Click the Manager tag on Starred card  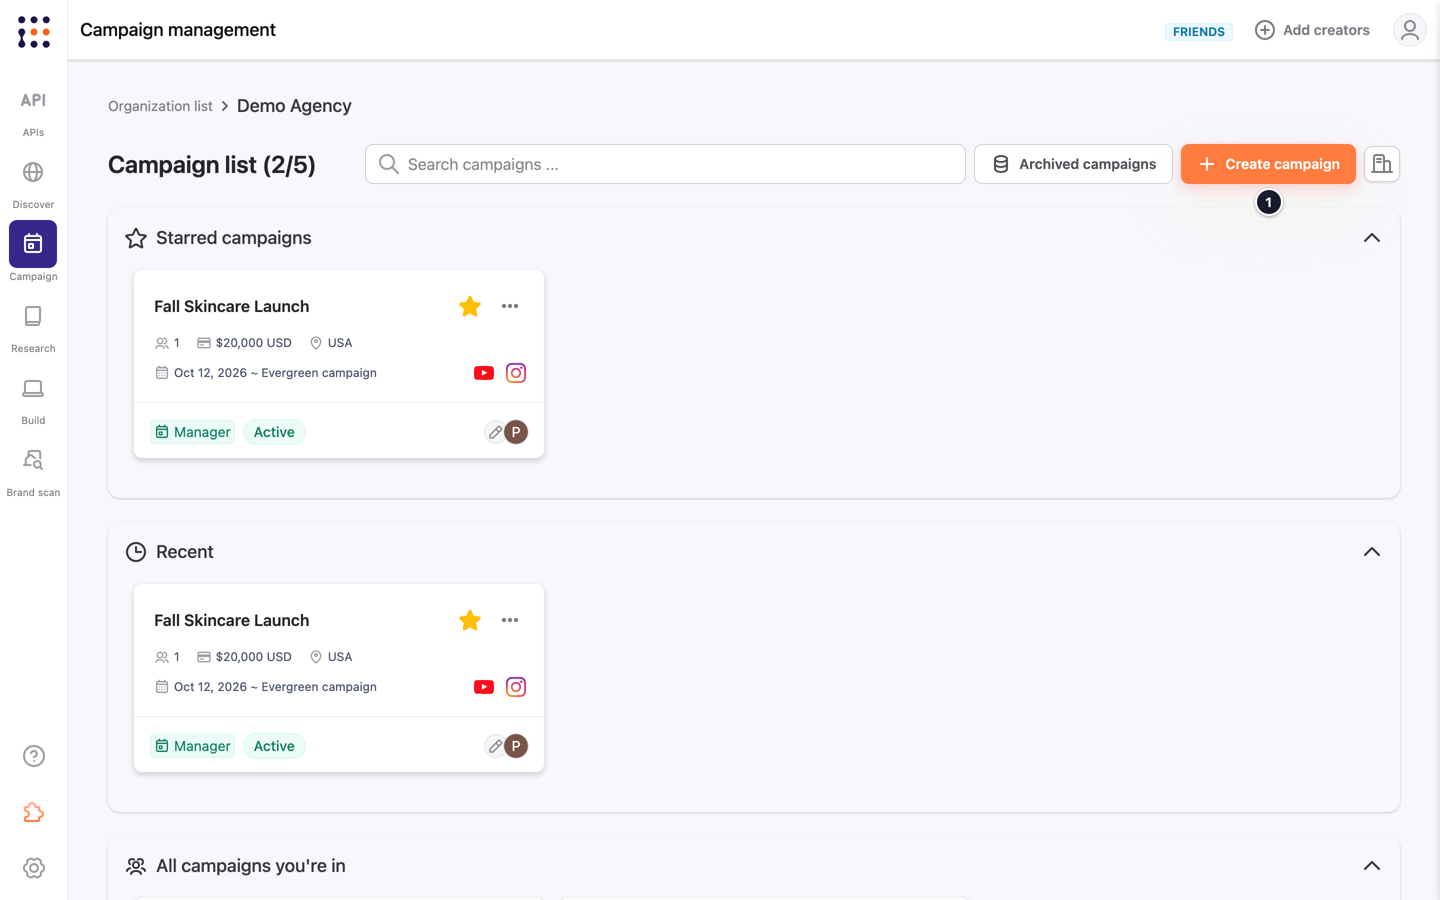coord(192,432)
